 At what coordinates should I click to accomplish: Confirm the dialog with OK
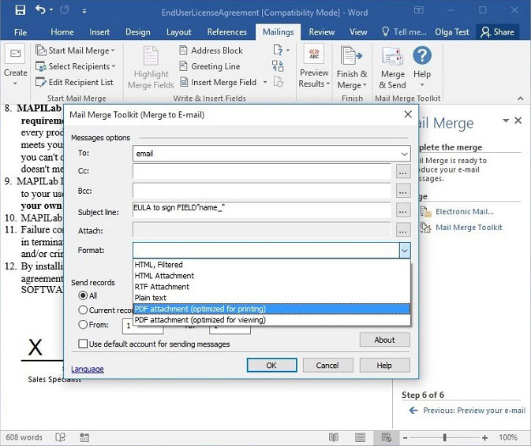pyautogui.click(x=271, y=365)
